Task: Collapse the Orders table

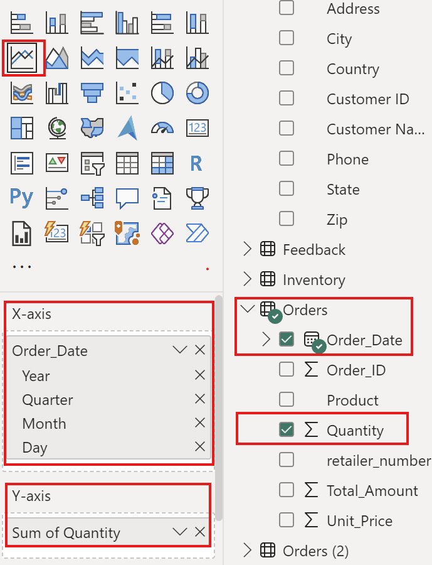Action: [x=248, y=309]
